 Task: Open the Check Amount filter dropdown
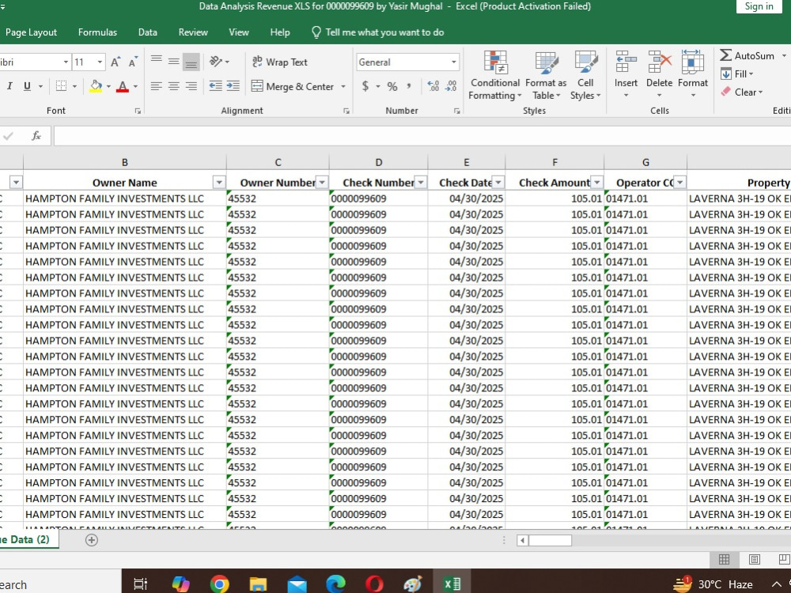pos(596,183)
